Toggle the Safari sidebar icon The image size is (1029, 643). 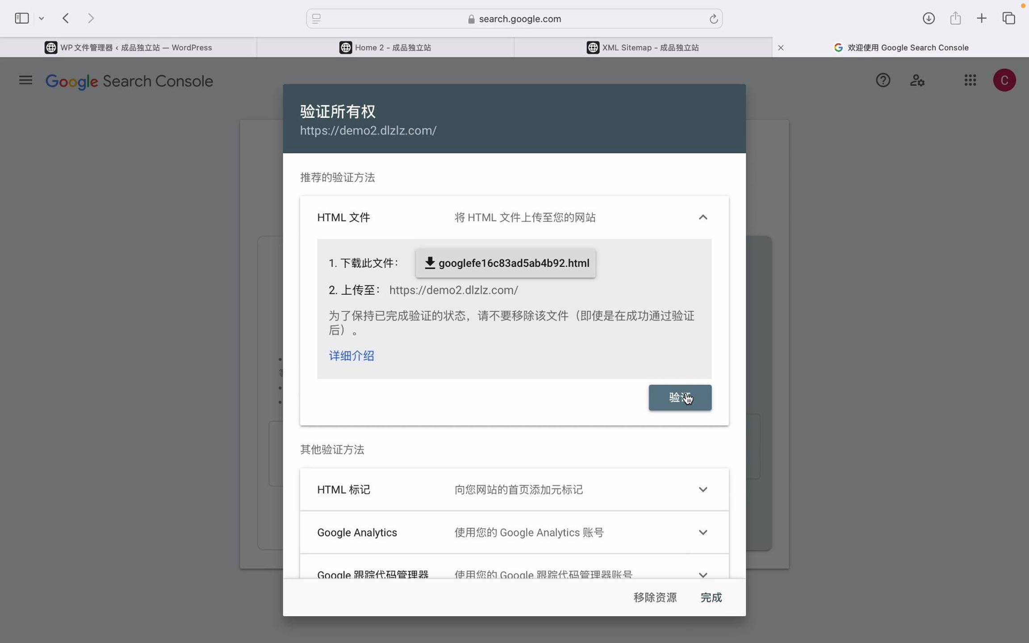click(21, 18)
